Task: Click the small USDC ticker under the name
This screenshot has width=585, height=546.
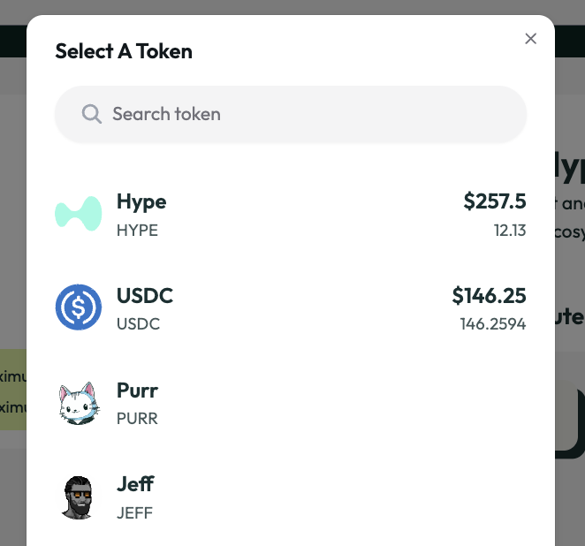Action: pyautogui.click(x=138, y=324)
